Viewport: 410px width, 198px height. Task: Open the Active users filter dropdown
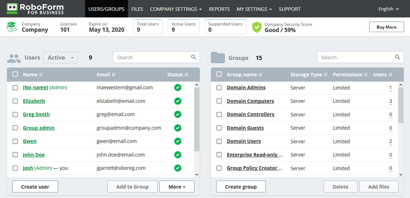(60, 58)
